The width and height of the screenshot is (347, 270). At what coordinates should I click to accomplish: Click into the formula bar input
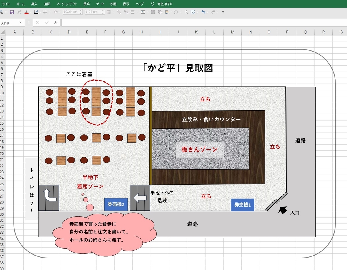tap(204, 23)
